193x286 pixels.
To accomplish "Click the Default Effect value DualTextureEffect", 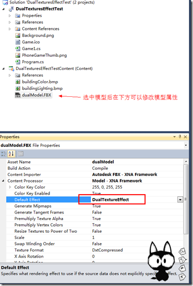I will [111, 200].
